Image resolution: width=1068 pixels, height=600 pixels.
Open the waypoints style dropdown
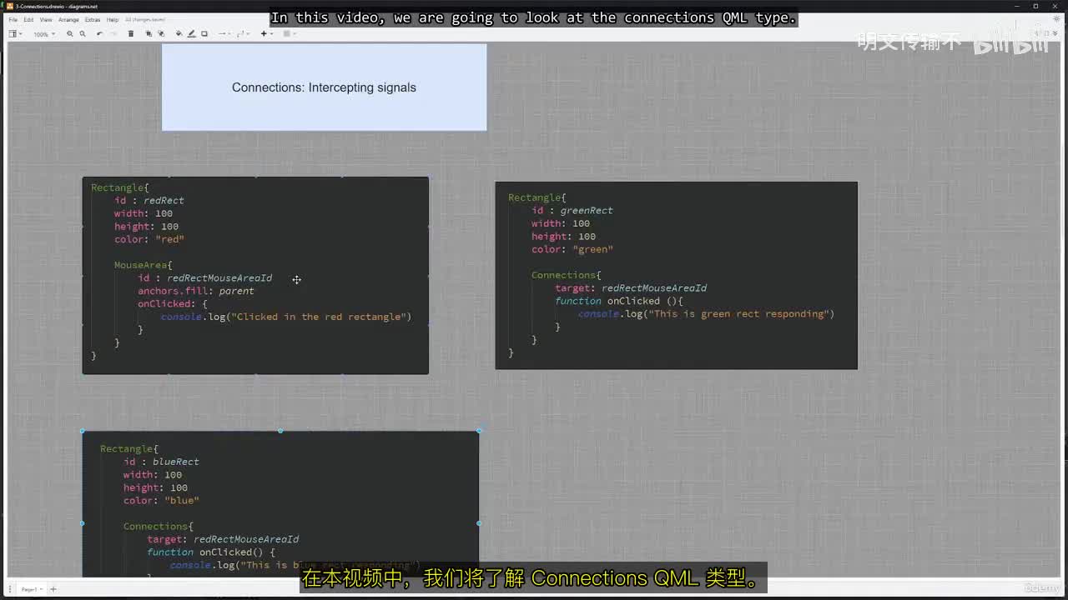click(243, 33)
